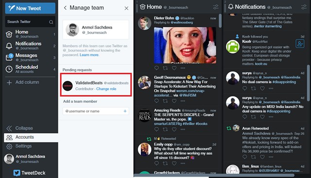Like surya's No dual camera reply

[x=262, y=88]
